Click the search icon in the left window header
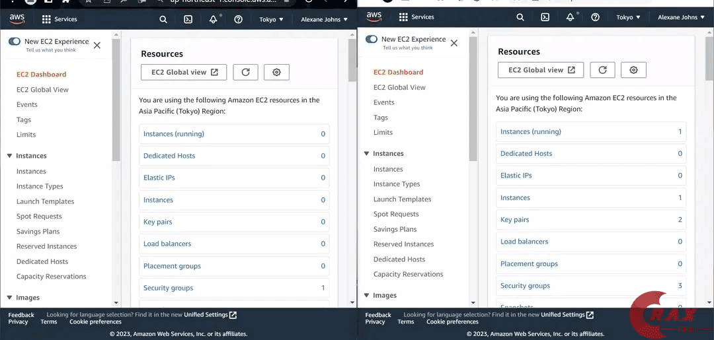The width and height of the screenshot is (714, 340). [163, 20]
